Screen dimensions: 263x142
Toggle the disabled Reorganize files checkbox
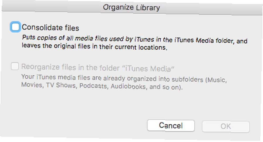coord(15,66)
